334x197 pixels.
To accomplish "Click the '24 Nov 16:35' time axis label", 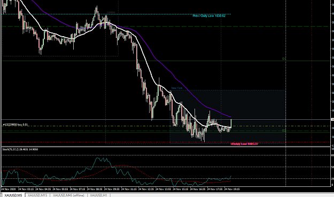I will (198, 189).
